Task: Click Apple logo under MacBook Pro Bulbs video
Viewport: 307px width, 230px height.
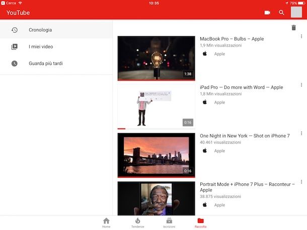Action: pyautogui.click(x=205, y=54)
